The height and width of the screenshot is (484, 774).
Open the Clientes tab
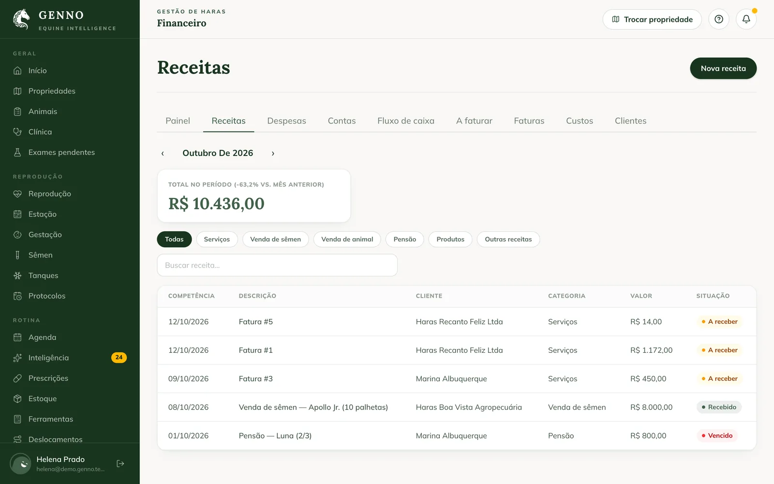tap(630, 121)
